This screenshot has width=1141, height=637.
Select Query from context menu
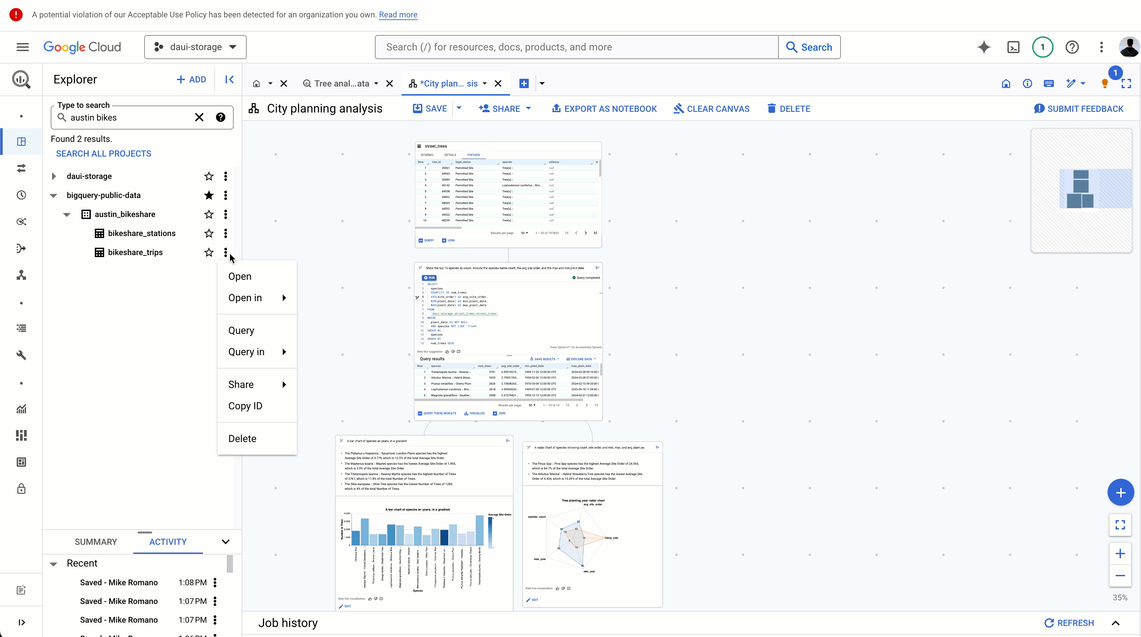click(241, 330)
